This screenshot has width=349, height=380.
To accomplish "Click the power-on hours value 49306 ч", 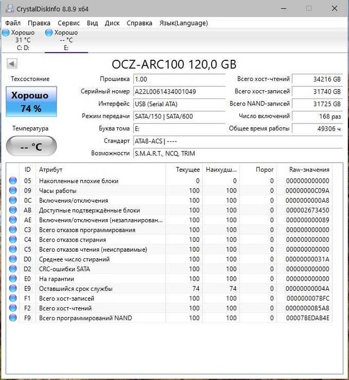I will 318,128.
